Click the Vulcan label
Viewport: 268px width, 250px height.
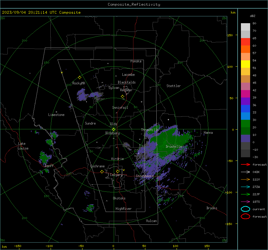point(151,221)
